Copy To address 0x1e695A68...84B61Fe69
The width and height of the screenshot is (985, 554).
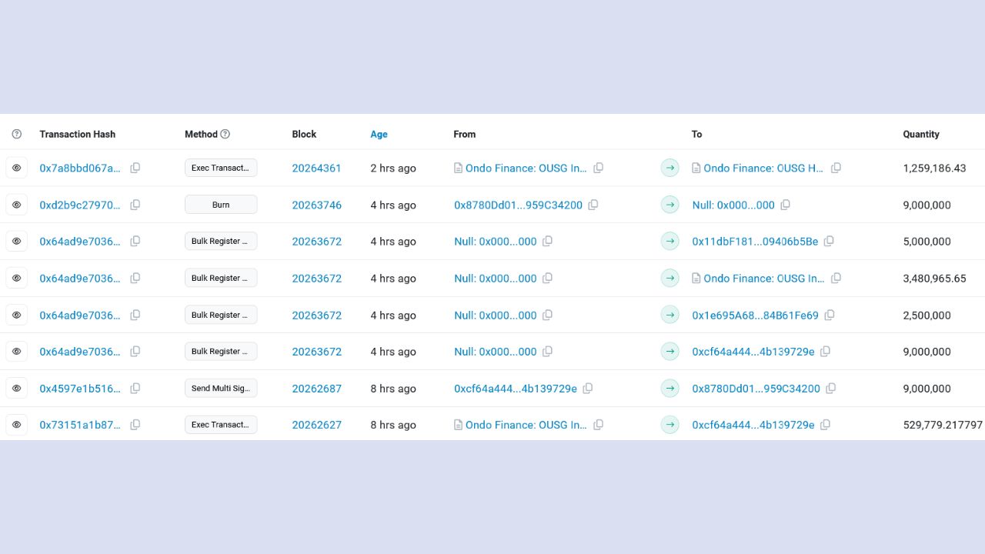point(830,315)
